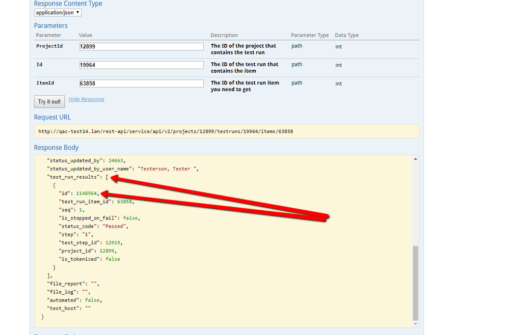
Task: Click the id value 1148564 in response
Action: click(x=87, y=193)
